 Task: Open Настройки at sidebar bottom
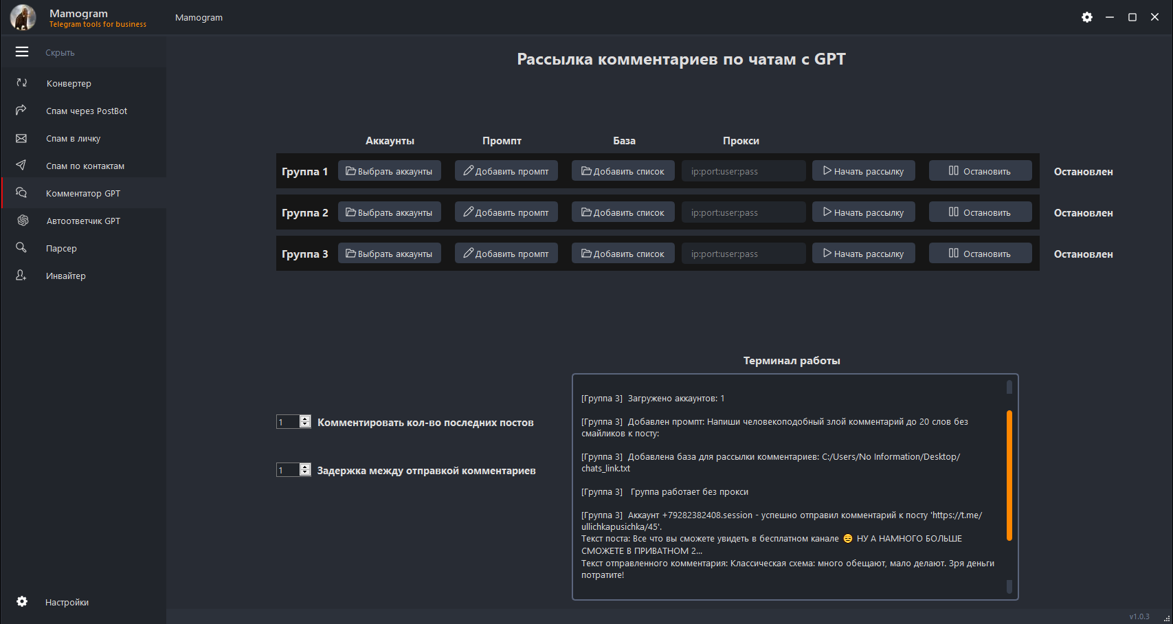coord(67,602)
